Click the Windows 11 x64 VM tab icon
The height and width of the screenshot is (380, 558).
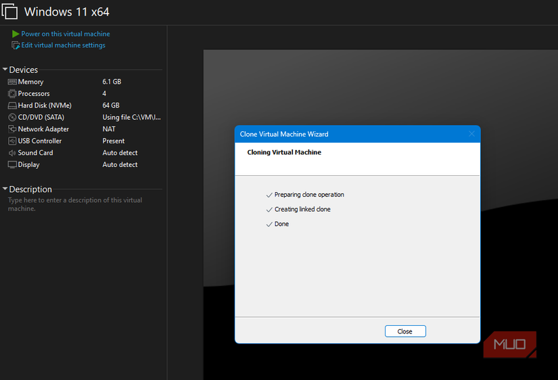(9, 11)
